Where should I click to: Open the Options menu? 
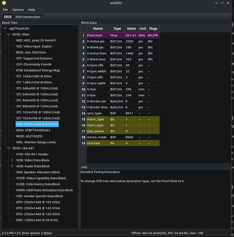pyautogui.click(x=18, y=10)
